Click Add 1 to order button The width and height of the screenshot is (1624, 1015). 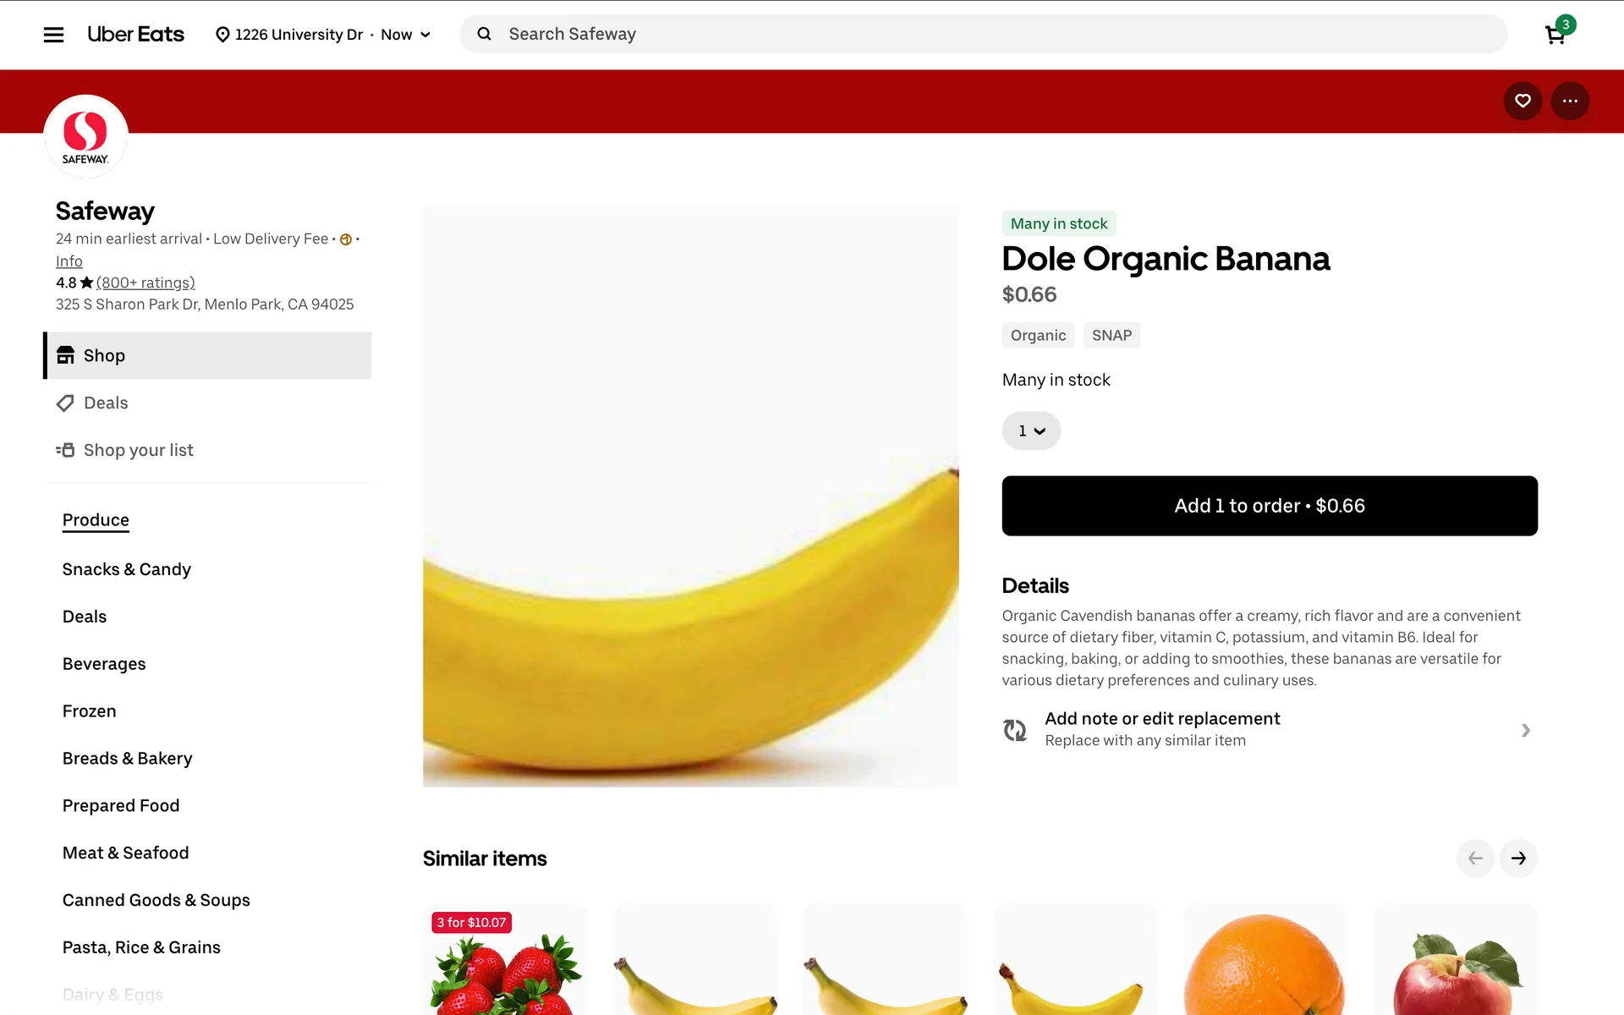pos(1270,506)
